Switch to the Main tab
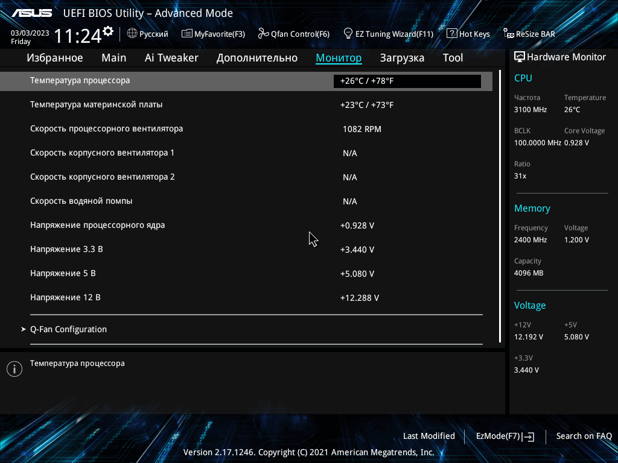 114,58
